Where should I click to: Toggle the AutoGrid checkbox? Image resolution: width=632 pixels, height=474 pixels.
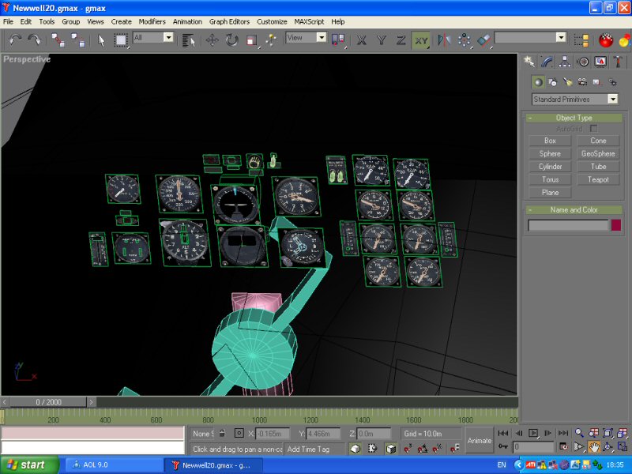(x=593, y=128)
